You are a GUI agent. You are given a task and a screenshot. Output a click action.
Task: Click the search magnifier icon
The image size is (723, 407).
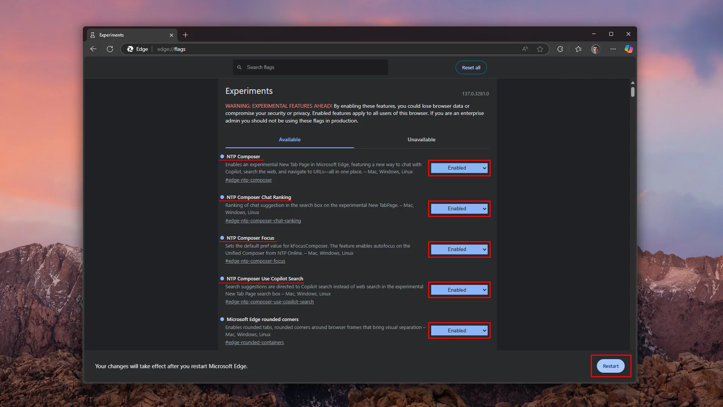click(x=239, y=67)
